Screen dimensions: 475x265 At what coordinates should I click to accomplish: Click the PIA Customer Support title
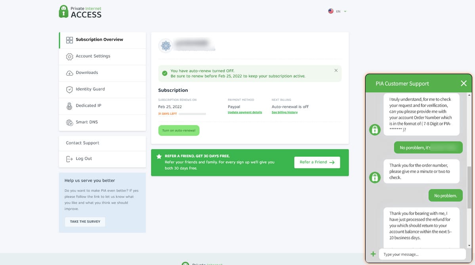402,84
